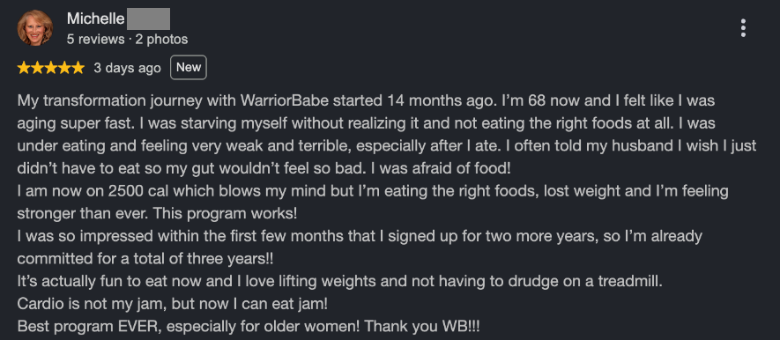Click the line 'It's actually fun to eat now'
The height and width of the screenshot is (340, 780).
click(x=340, y=281)
